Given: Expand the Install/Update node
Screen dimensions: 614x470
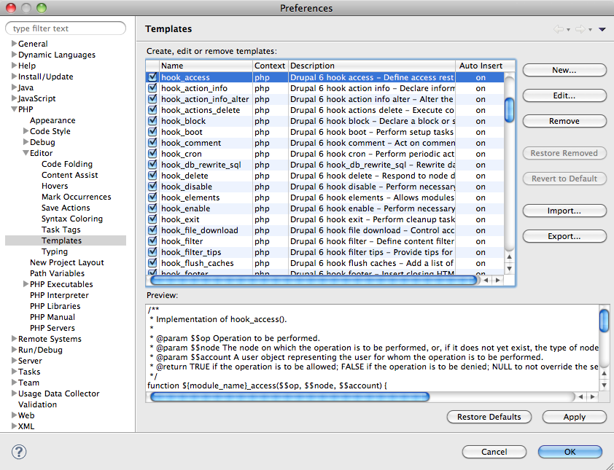Looking at the screenshot, I should (14, 77).
